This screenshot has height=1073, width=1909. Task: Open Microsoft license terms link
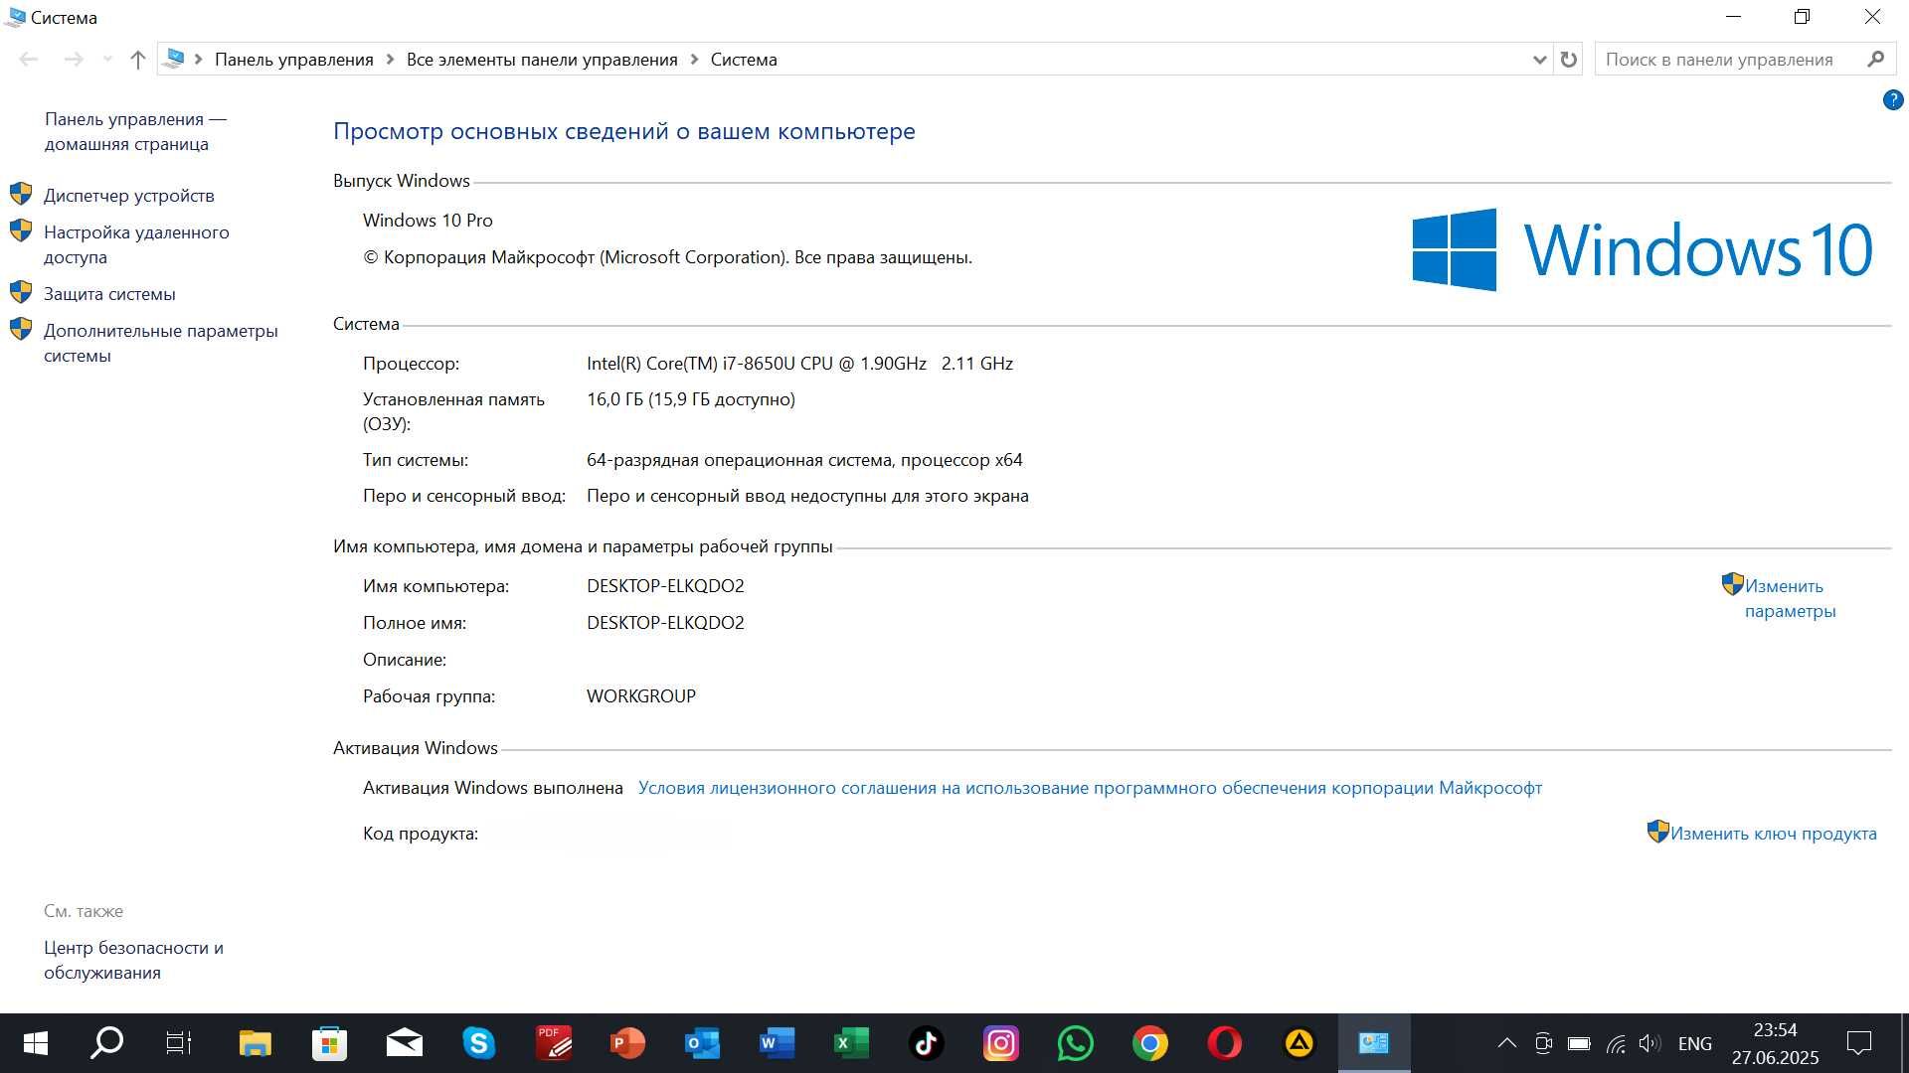pyautogui.click(x=1090, y=788)
